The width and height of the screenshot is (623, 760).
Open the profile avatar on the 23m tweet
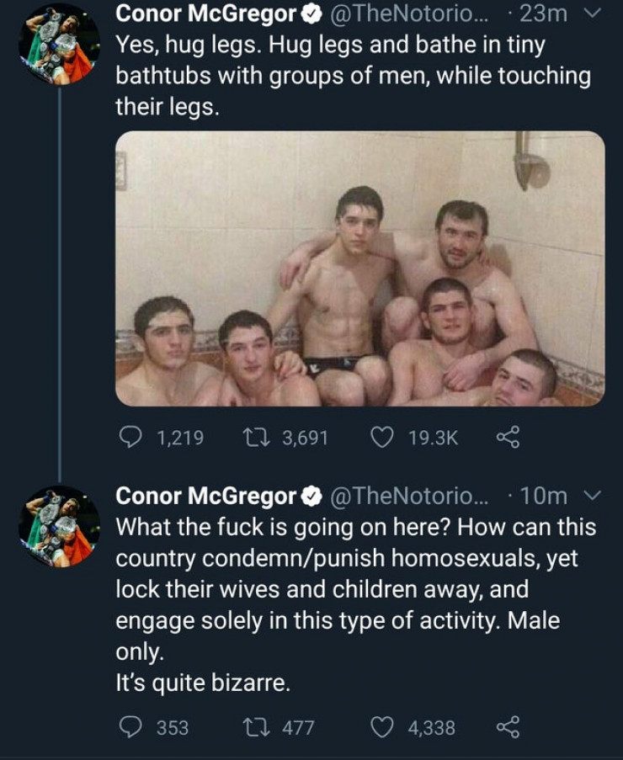click(59, 44)
